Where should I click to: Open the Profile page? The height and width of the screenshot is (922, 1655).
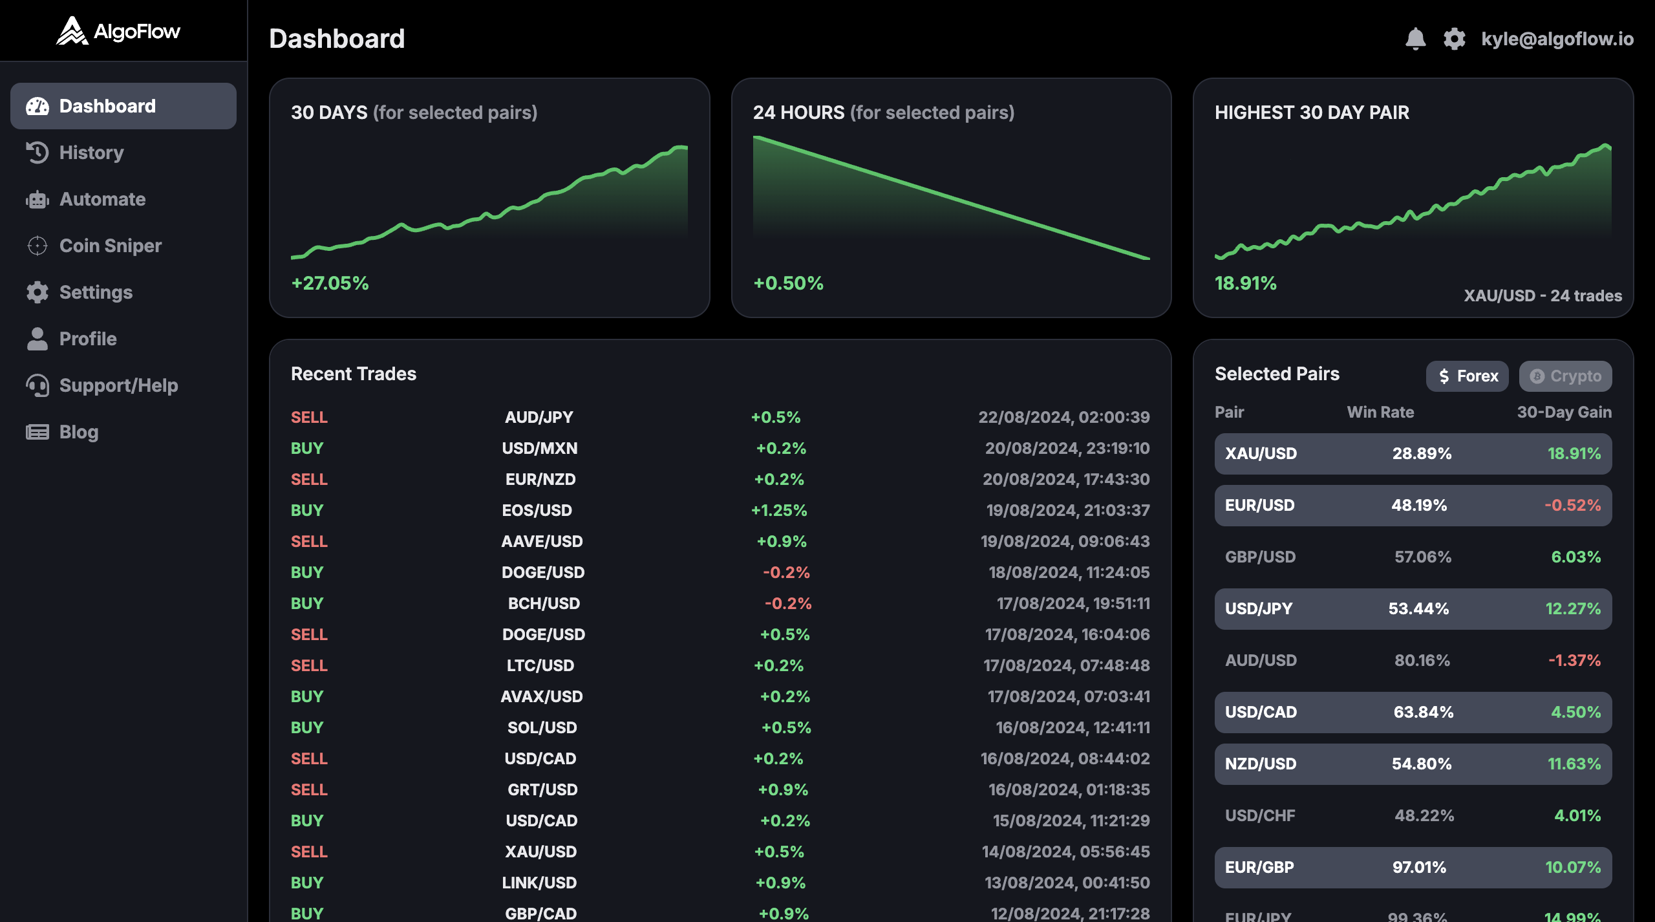123,339
